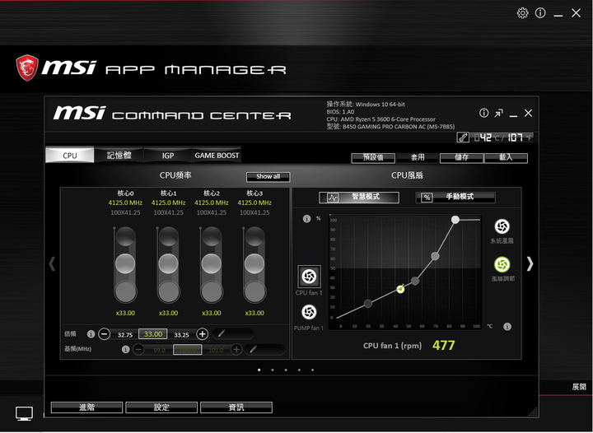This screenshot has width=593, height=433.
Task: Select the 33.25 ratio value
Action: [x=181, y=335]
